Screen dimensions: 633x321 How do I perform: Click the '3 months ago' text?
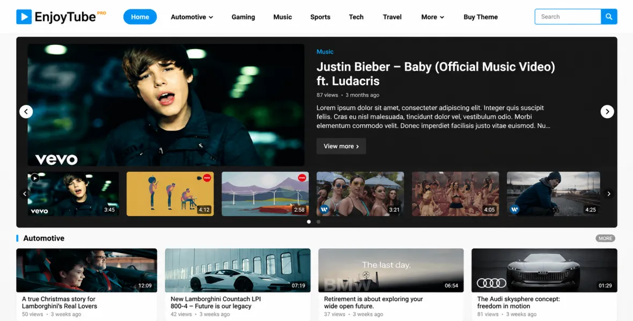[363, 95]
